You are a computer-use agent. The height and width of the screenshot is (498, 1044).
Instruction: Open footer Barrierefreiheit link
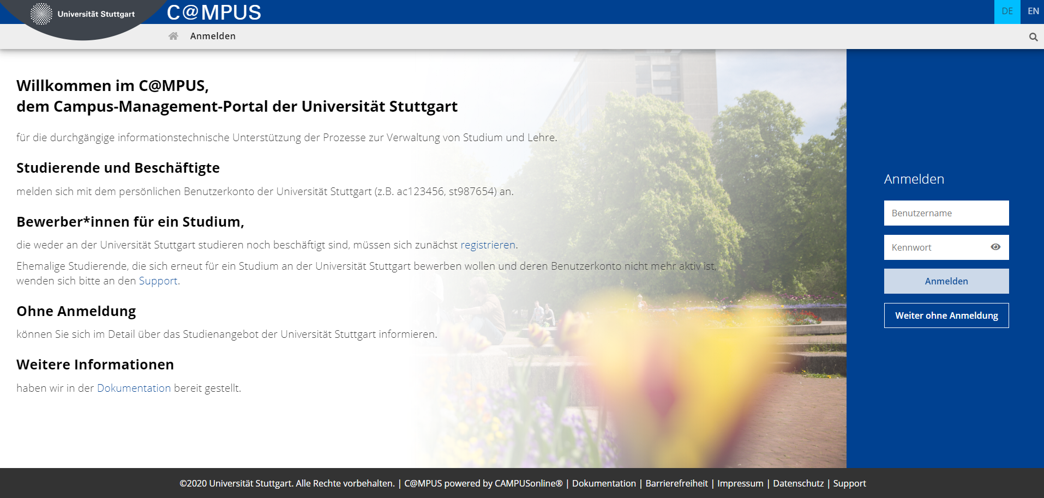pyautogui.click(x=676, y=483)
